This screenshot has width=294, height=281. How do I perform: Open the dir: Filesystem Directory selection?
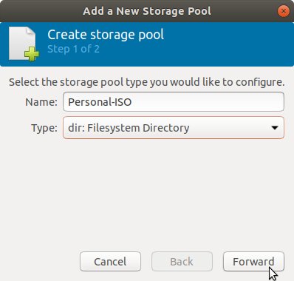coord(174,128)
